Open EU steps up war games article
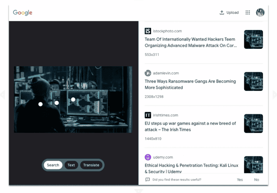The width and height of the screenshot is (277, 193). (190, 126)
